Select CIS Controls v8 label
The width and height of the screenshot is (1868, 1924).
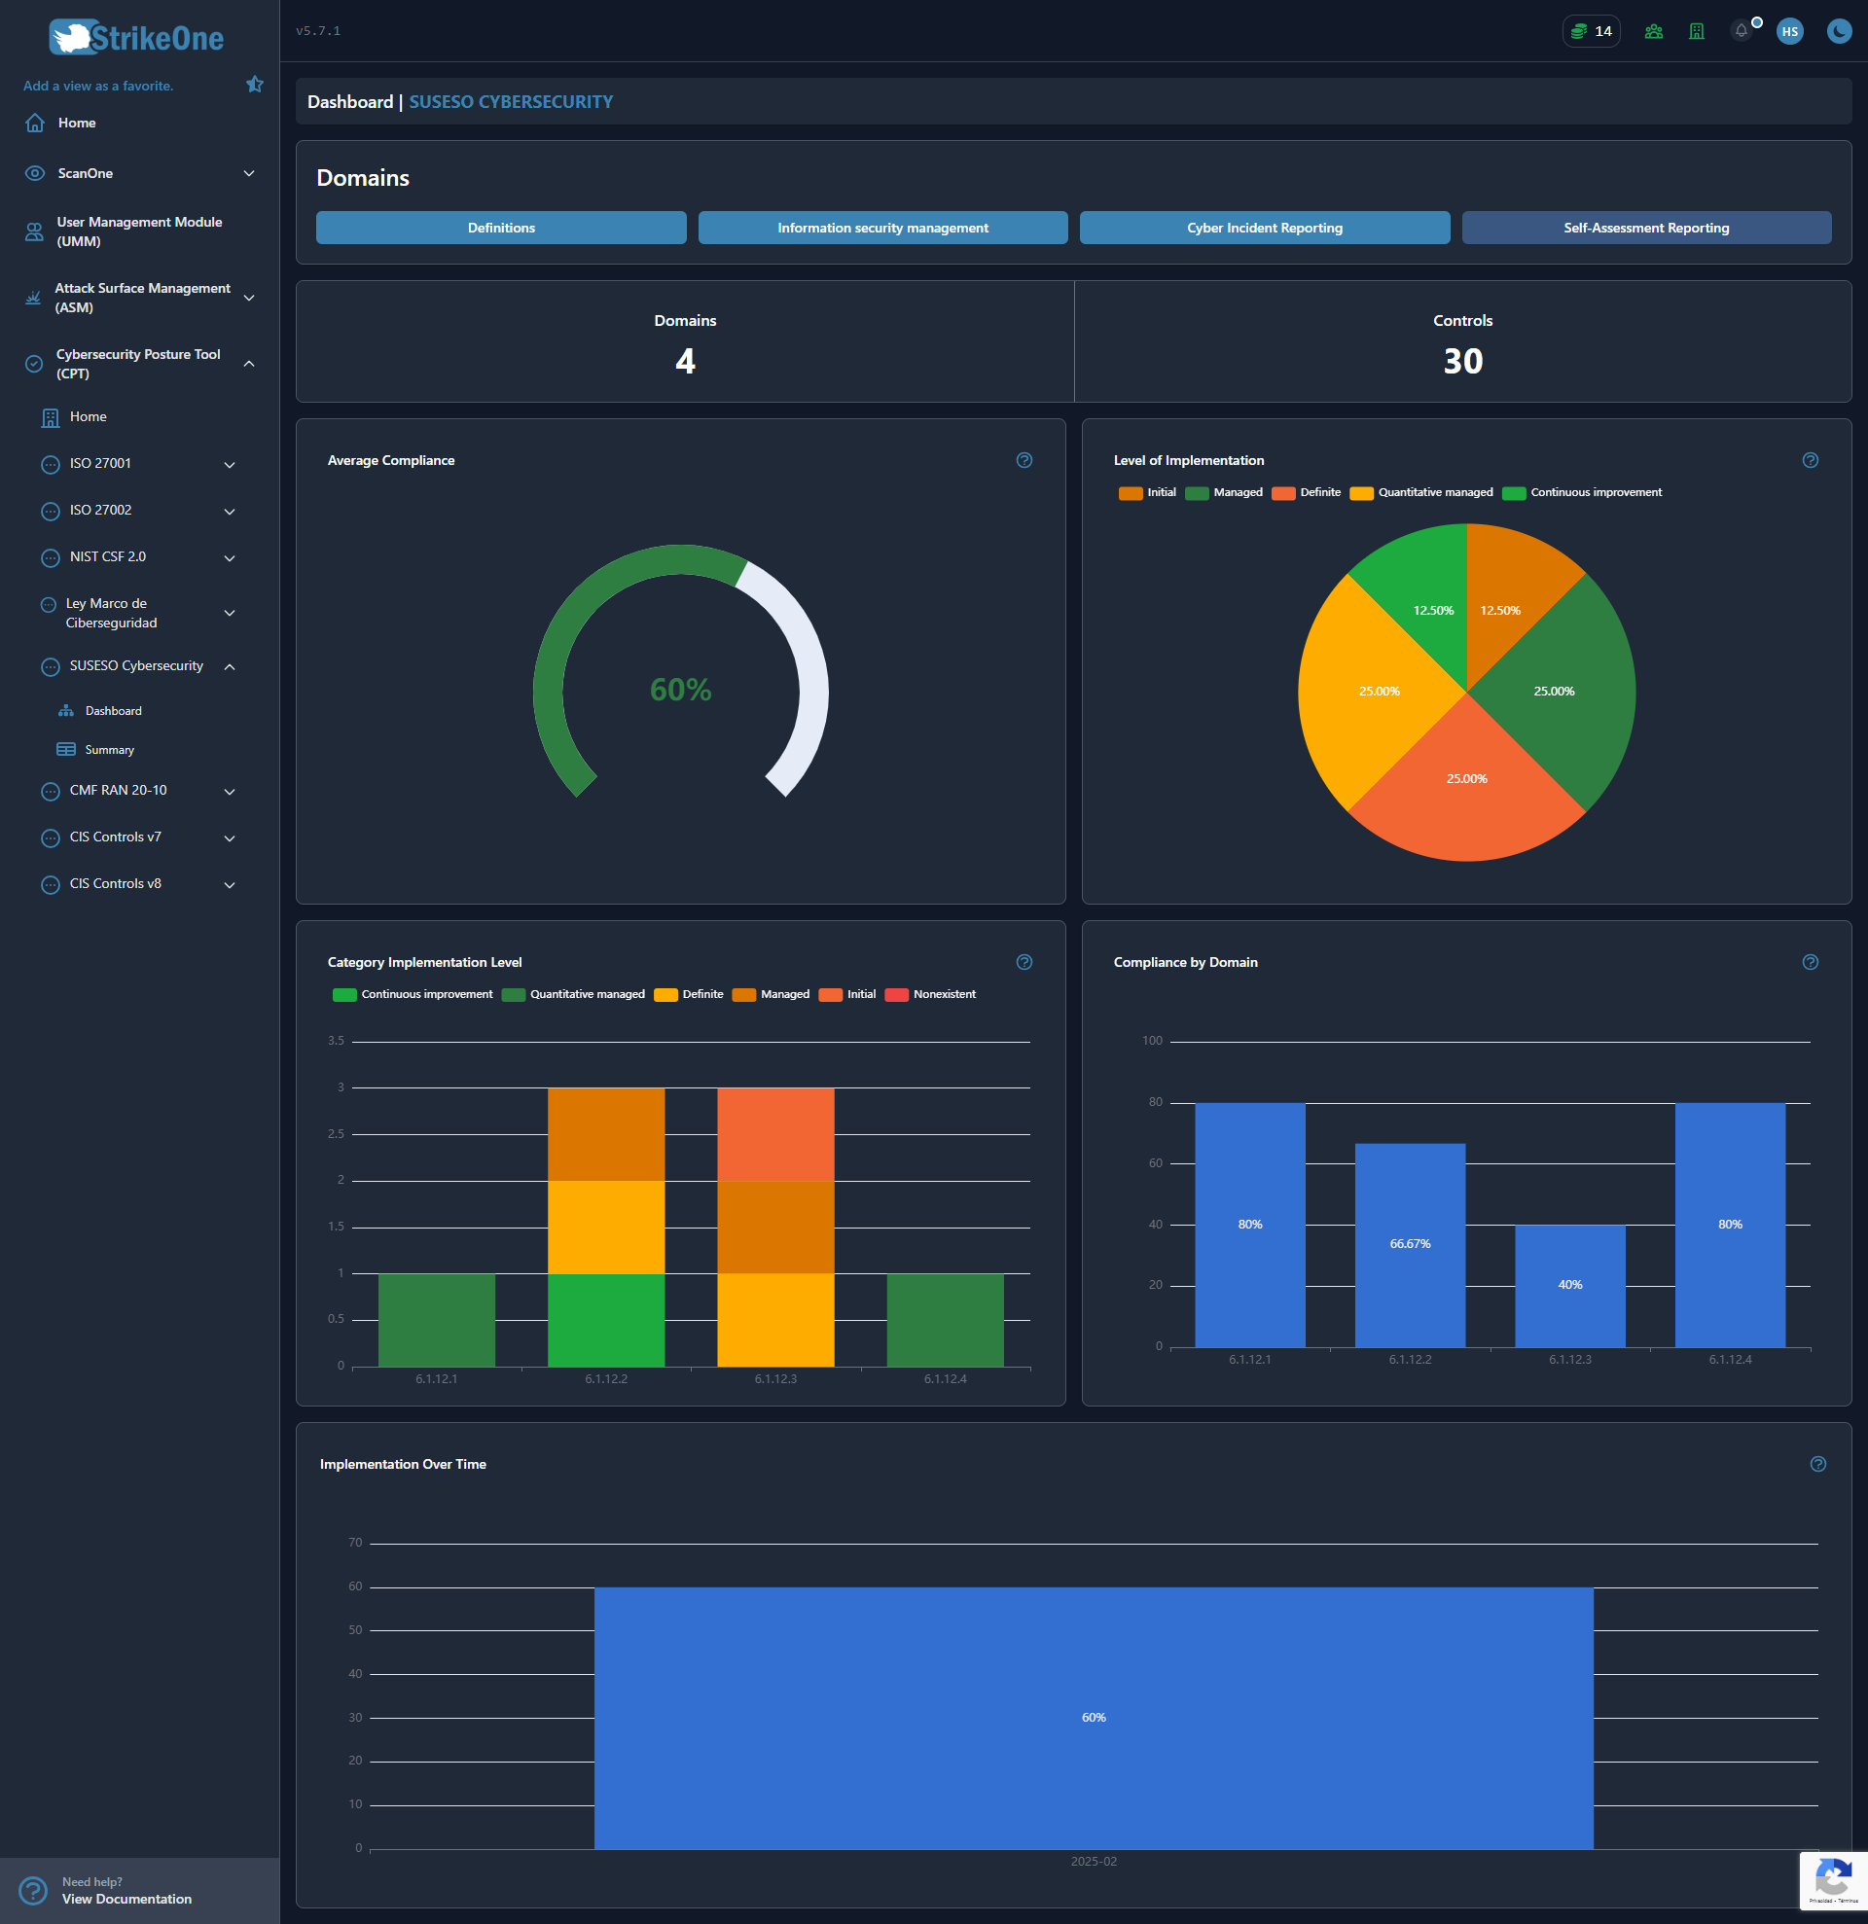[x=115, y=883]
